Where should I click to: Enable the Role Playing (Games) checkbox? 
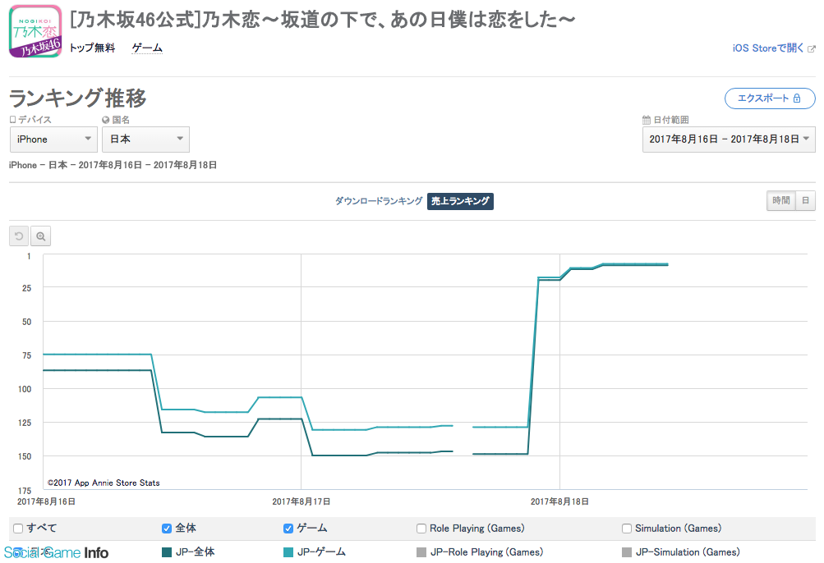pos(421,529)
